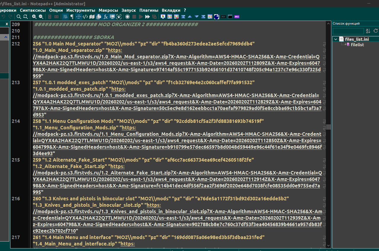Open the Find magnifier tool
The height and width of the screenshot is (251, 379).
point(19,17)
